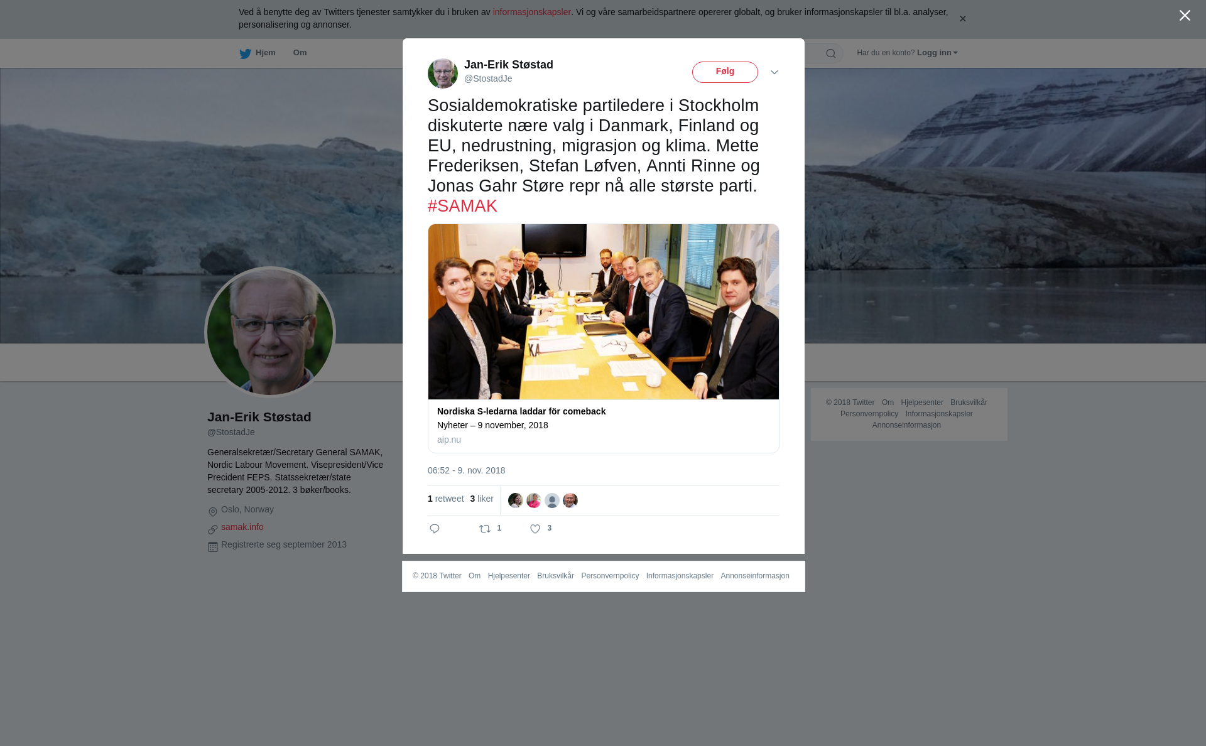Dismiss the cookie notice banner

[x=962, y=19]
